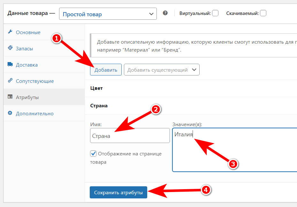Click the link icon beside Сопутствующие

click(x=10, y=81)
